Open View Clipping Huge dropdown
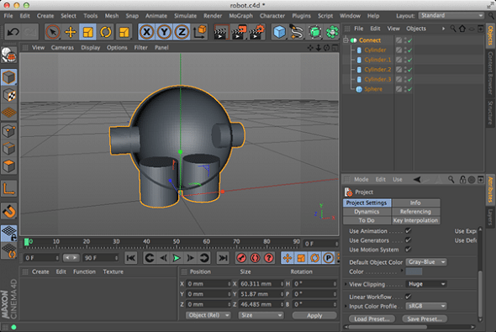 pyautogui.click(x=426, y=284)
